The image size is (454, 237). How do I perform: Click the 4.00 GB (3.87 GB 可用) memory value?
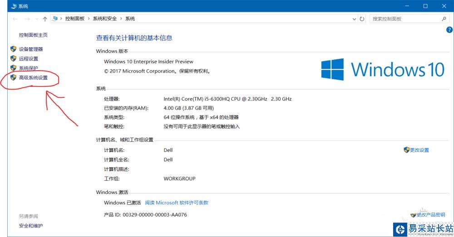tap(188, 108)
